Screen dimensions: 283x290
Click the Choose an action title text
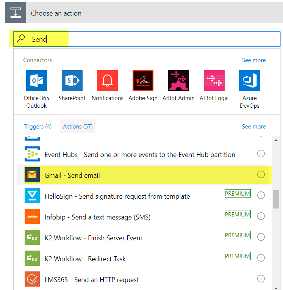pos(56,13)
